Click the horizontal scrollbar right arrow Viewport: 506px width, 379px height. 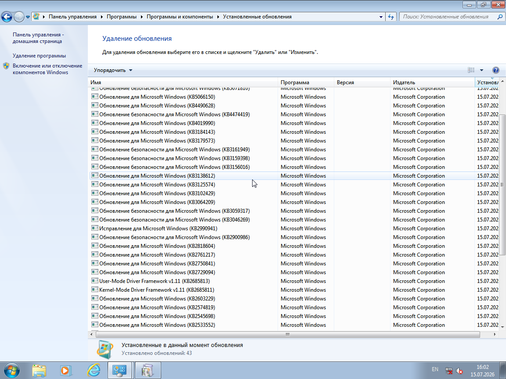pos(495,335)
